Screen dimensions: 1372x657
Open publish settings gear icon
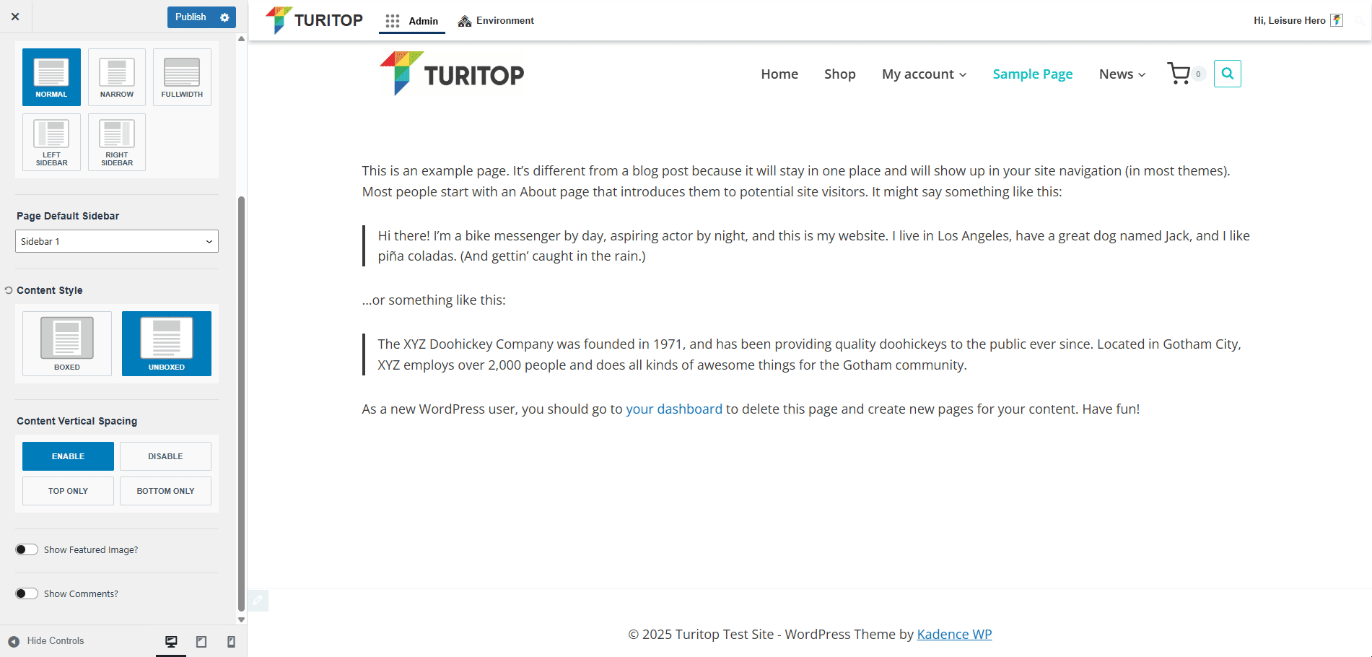coord(224,17)
